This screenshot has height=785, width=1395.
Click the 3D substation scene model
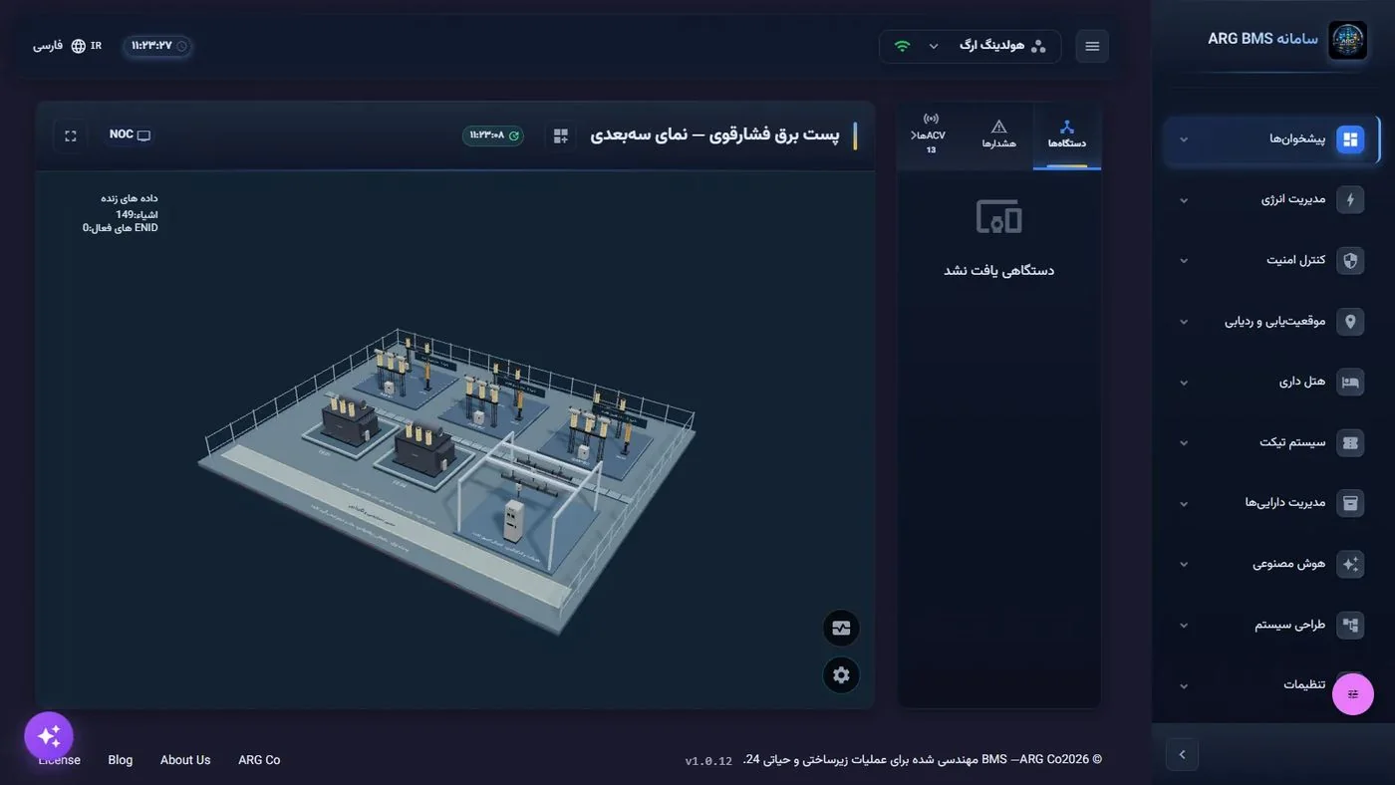coord(446,481)
